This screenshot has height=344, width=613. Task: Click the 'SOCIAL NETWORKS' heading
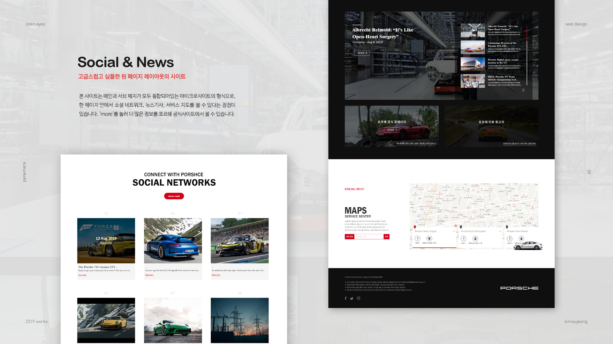pos(174,183)
